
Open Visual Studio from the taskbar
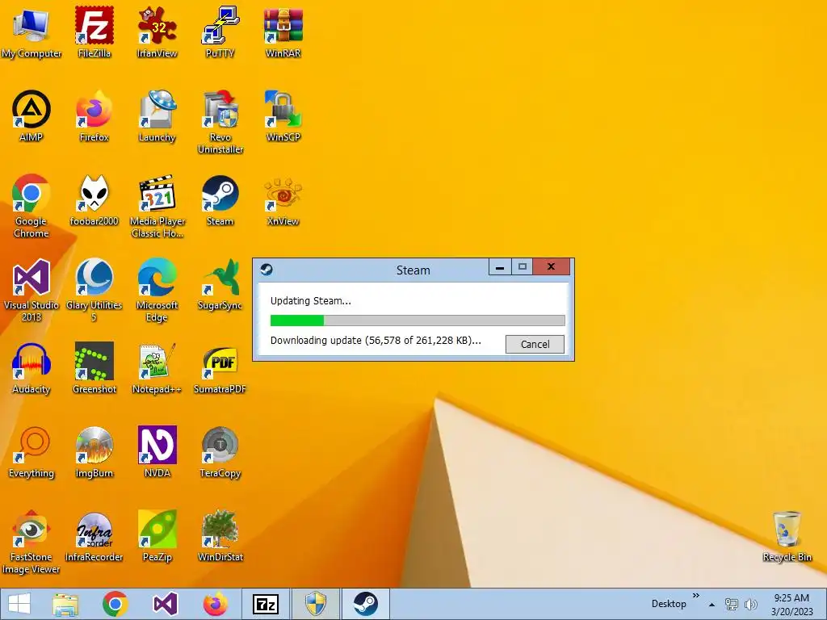pyautogui.click(x=165, y=604)
